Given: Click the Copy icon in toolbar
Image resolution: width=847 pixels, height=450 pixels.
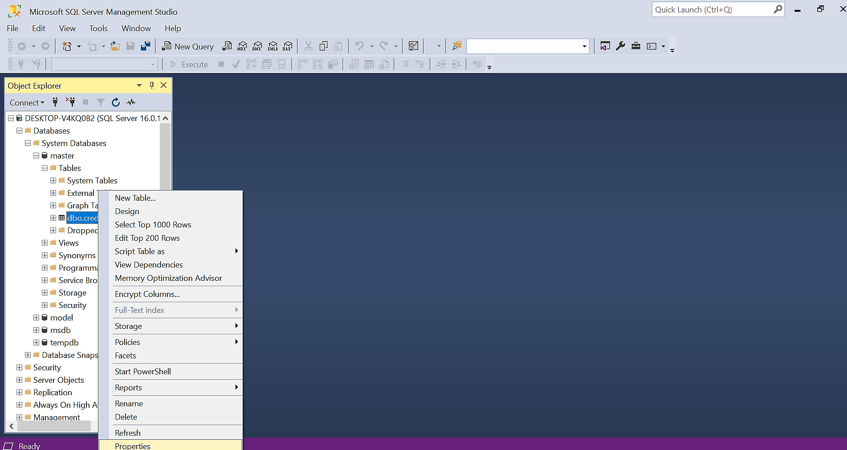Looking at the screenshot, I should click(324, 46).
